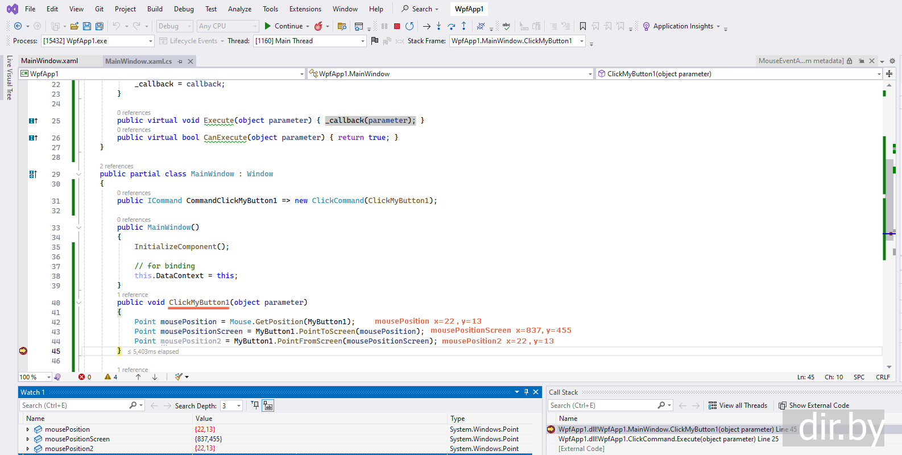Toggle a bookmark using the bookmark icon
The height and width of the screenshot is (455, 902).
[583, 26]
